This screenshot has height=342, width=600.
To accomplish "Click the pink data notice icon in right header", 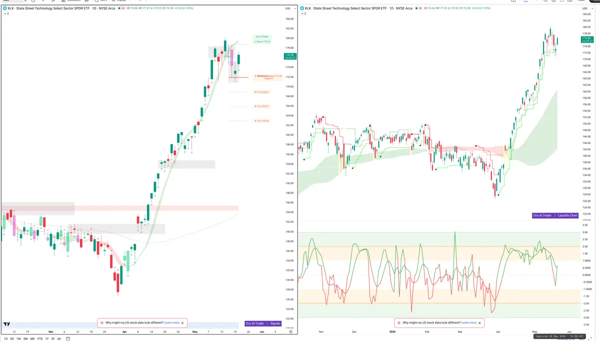I will [421, 9].
